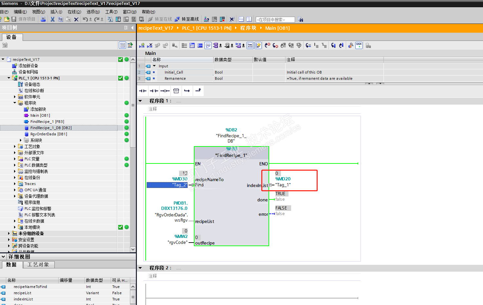Screen dimensions: 483x305
Task: Insert a normally closed contact
Action: 154,91
